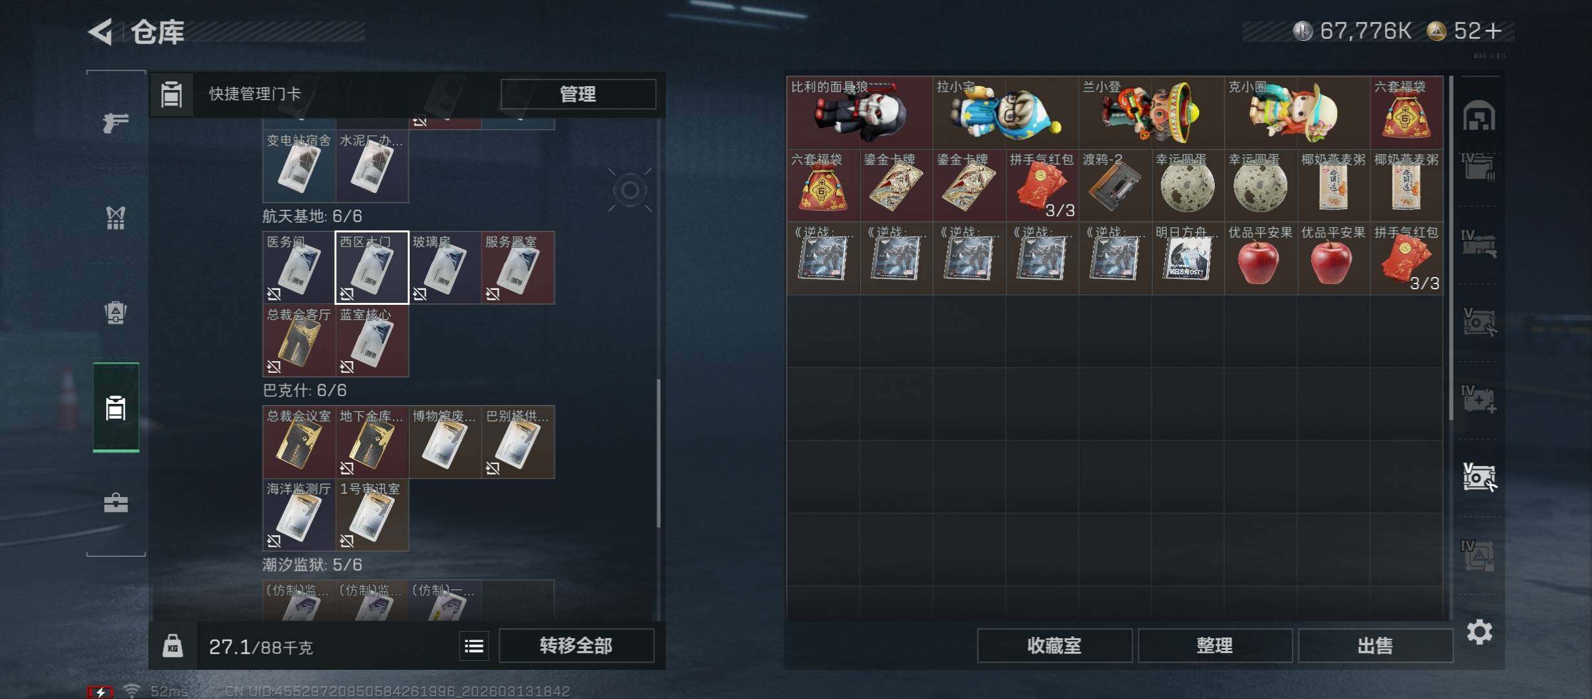Select the key card tab in the sidebar
The width and height of the screenshot is (1592, 699).
tap(116, 408)
